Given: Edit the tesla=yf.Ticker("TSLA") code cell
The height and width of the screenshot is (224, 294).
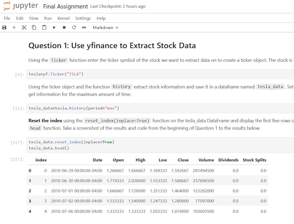Looking at the screenshot, I should (x=160, y=74).
